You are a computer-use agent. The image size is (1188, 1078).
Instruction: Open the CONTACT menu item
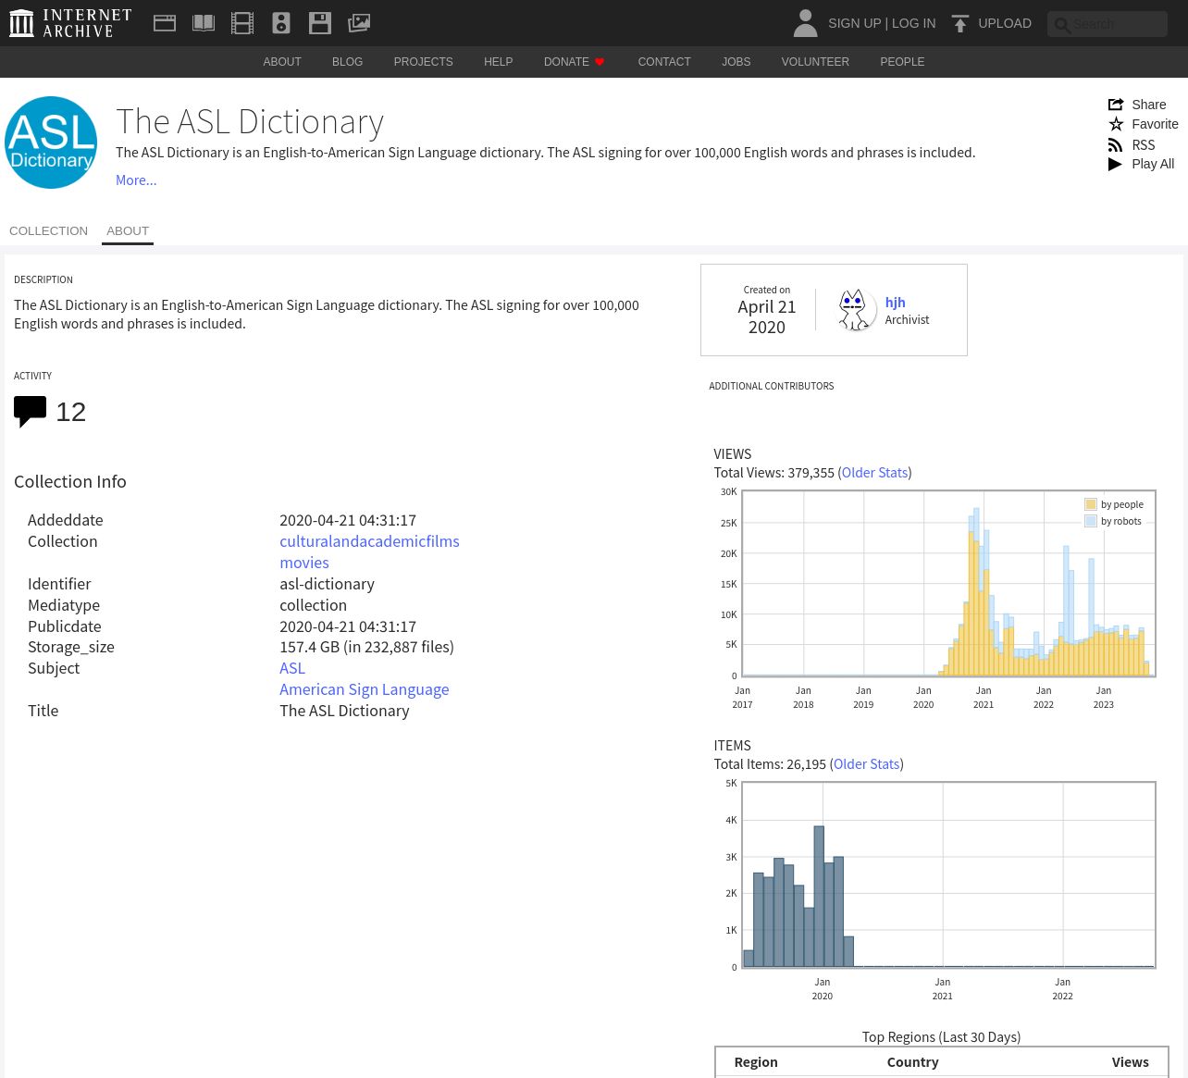[664, 62]
